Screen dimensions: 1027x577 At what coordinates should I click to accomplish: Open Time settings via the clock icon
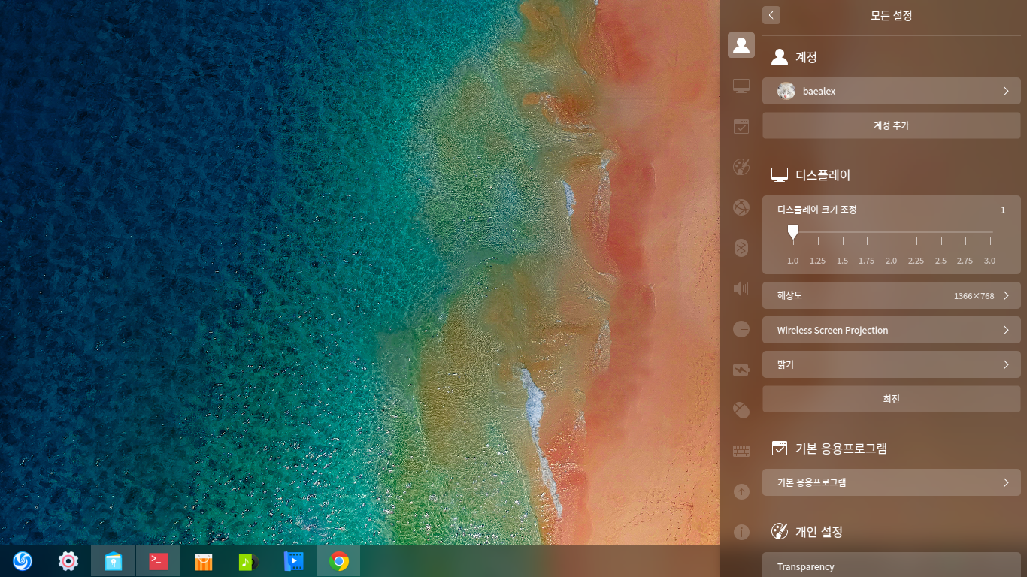(741, 328)
